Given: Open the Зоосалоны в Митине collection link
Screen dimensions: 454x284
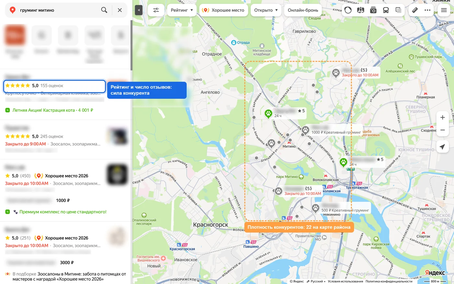Looking at the screenshot, I should [x=69, y=277].
